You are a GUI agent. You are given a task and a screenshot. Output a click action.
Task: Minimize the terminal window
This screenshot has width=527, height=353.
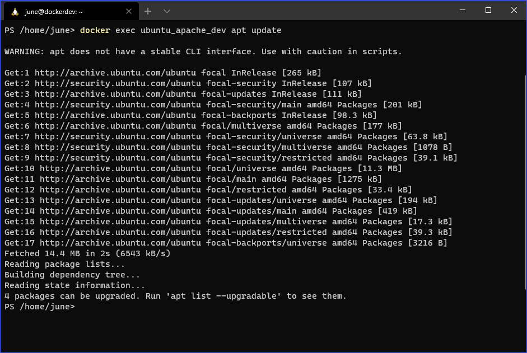pos(463,10)
